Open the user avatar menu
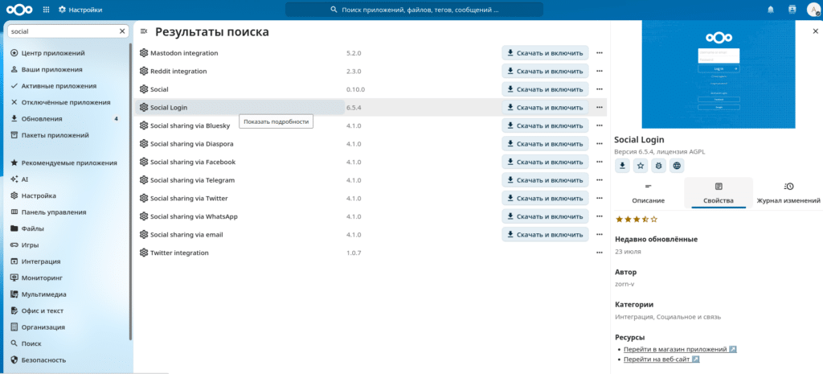The image size is (823, 374). click(x=813, y=10)
